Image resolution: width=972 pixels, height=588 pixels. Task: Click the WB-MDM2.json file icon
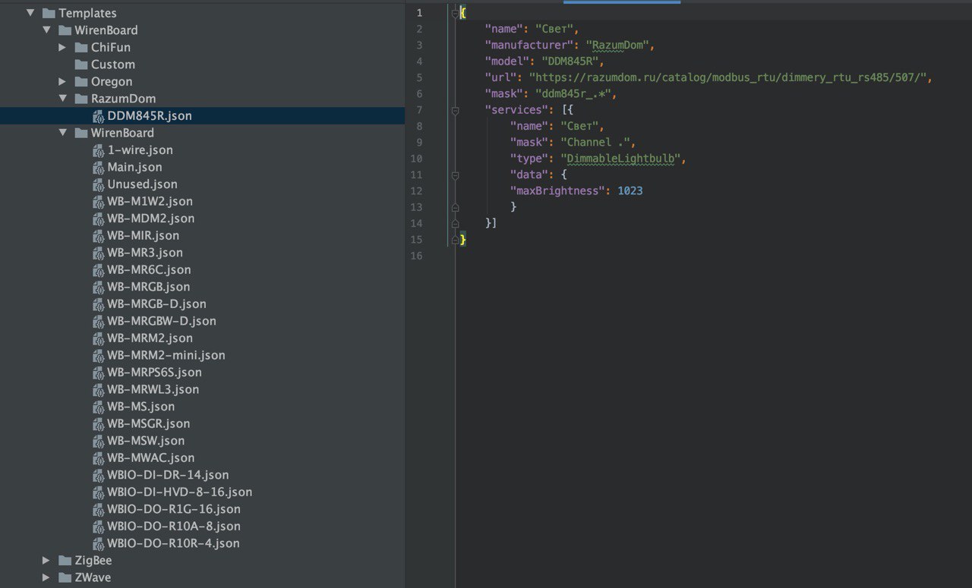pyautogui.click(x=98, y=219)
